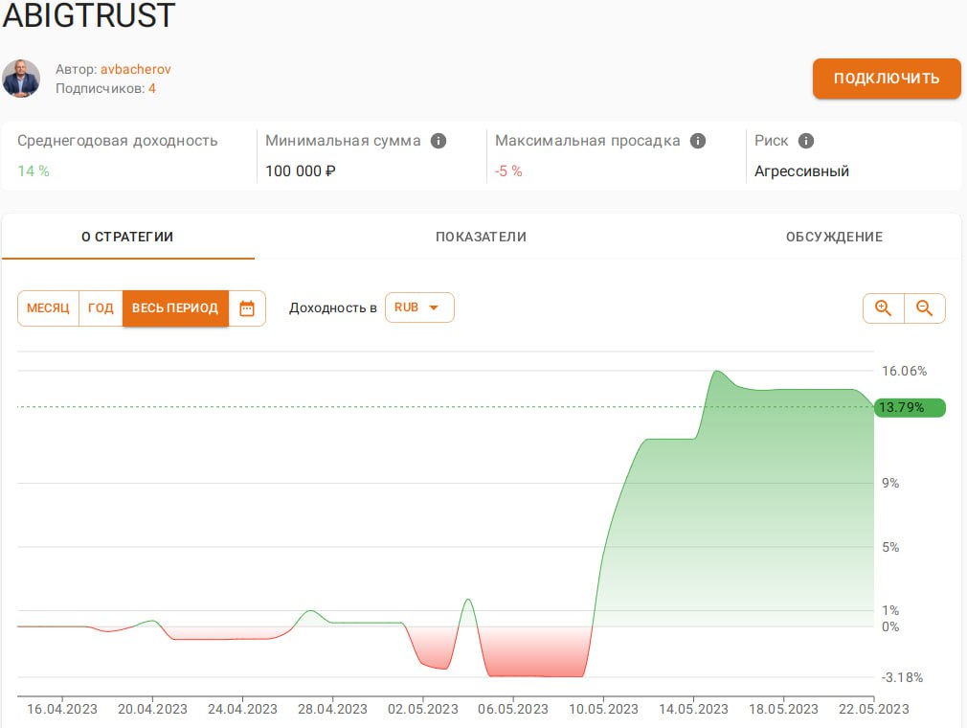Click the 13.79% current value marker

pos(909,408)
